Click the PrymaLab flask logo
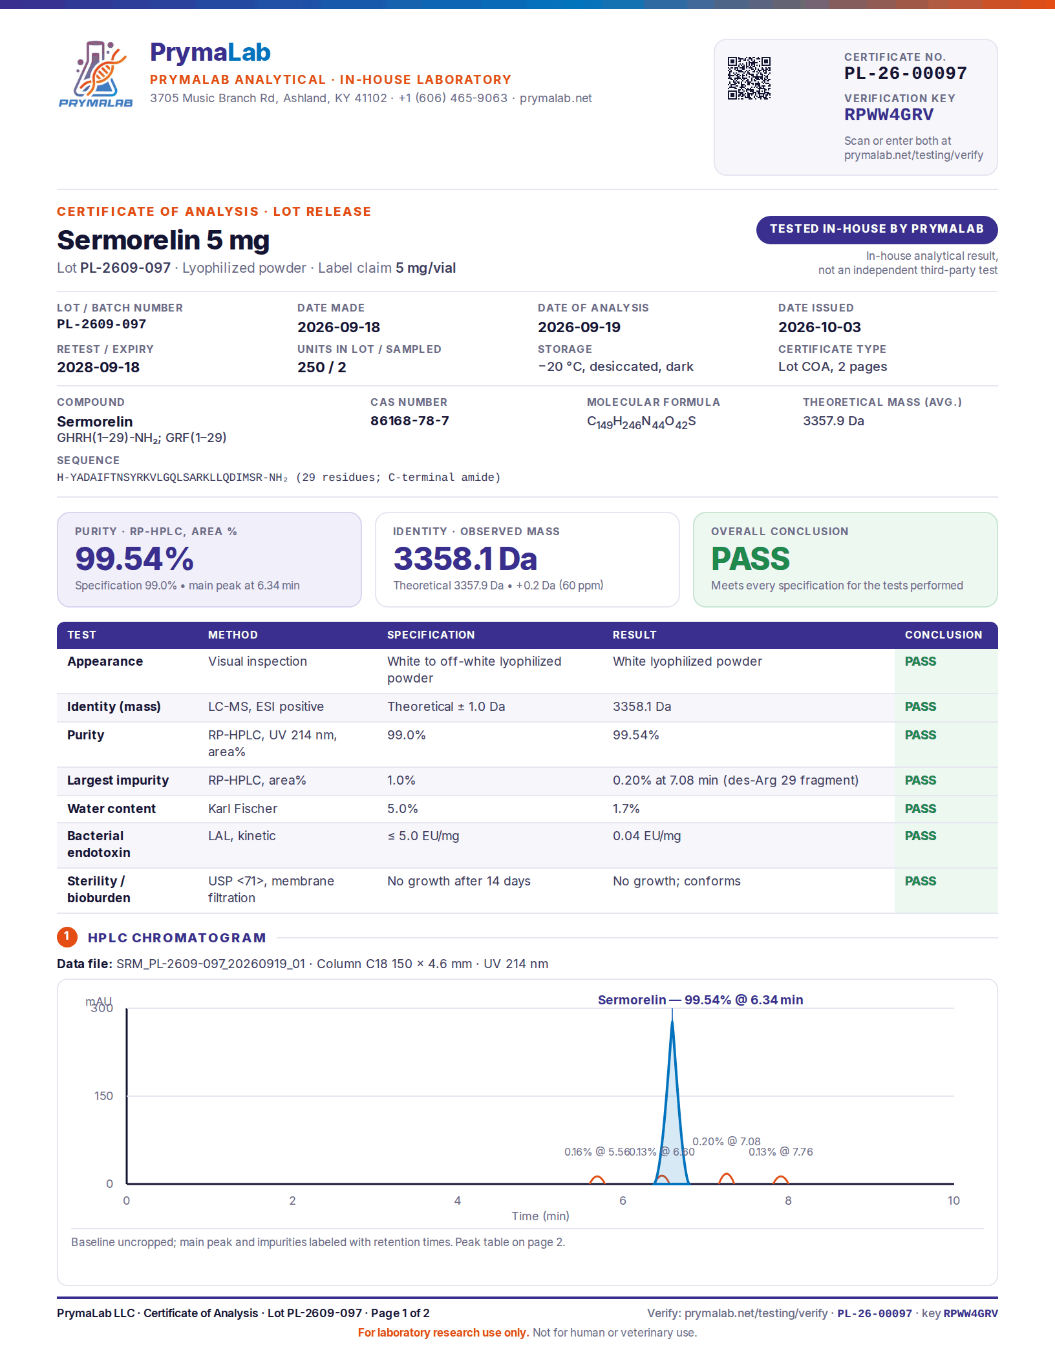This screenshot has width=1055, height=1365. (96, 74)
